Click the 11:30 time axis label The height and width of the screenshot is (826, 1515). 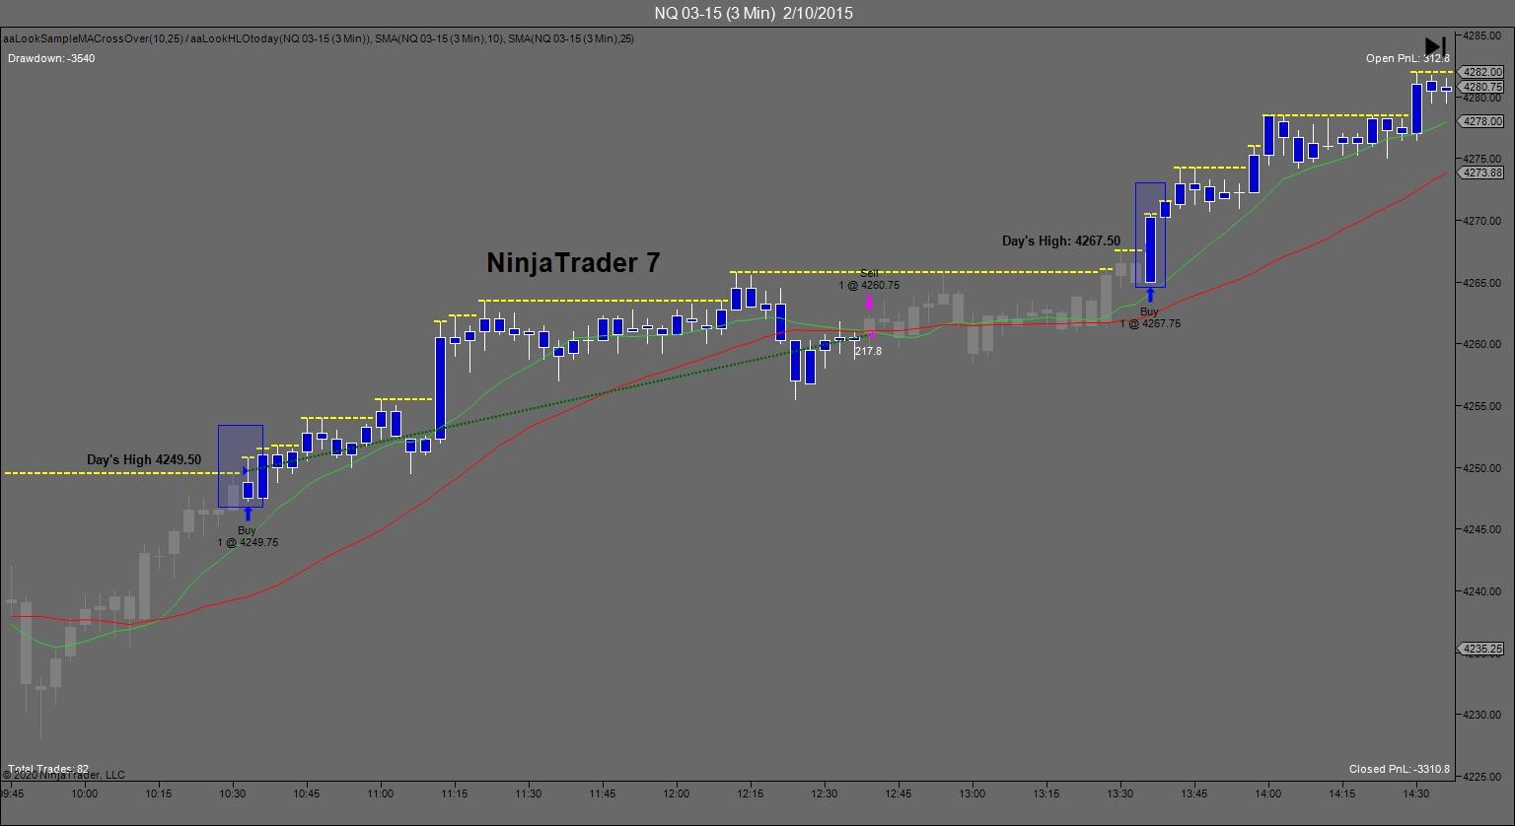click(529, 793)
